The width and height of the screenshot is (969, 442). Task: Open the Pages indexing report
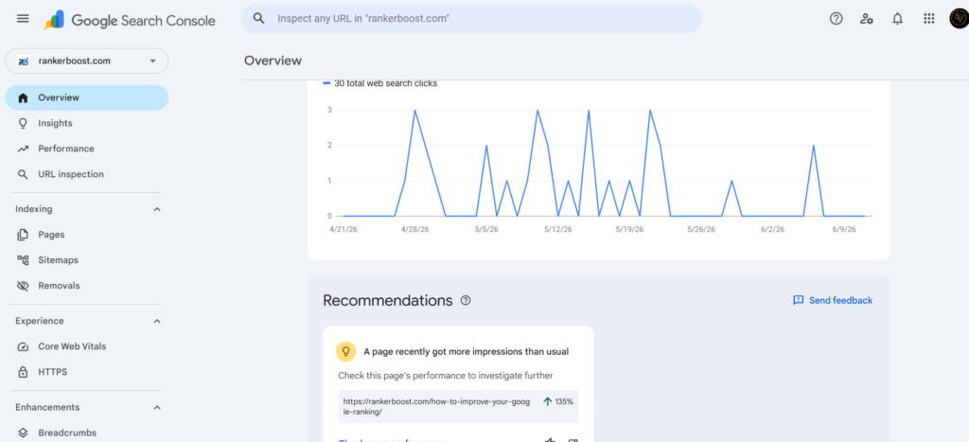point(86,235)
